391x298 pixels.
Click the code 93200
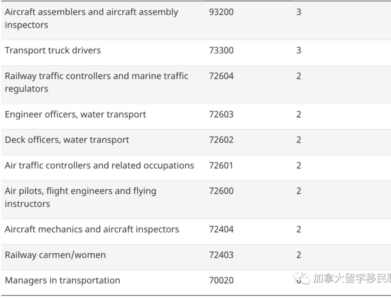(221, 12)
